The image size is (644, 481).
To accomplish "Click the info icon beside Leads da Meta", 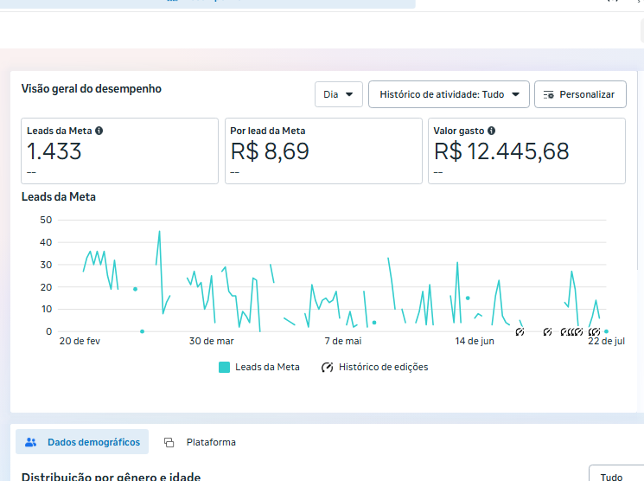I will (x=99, y=131).
